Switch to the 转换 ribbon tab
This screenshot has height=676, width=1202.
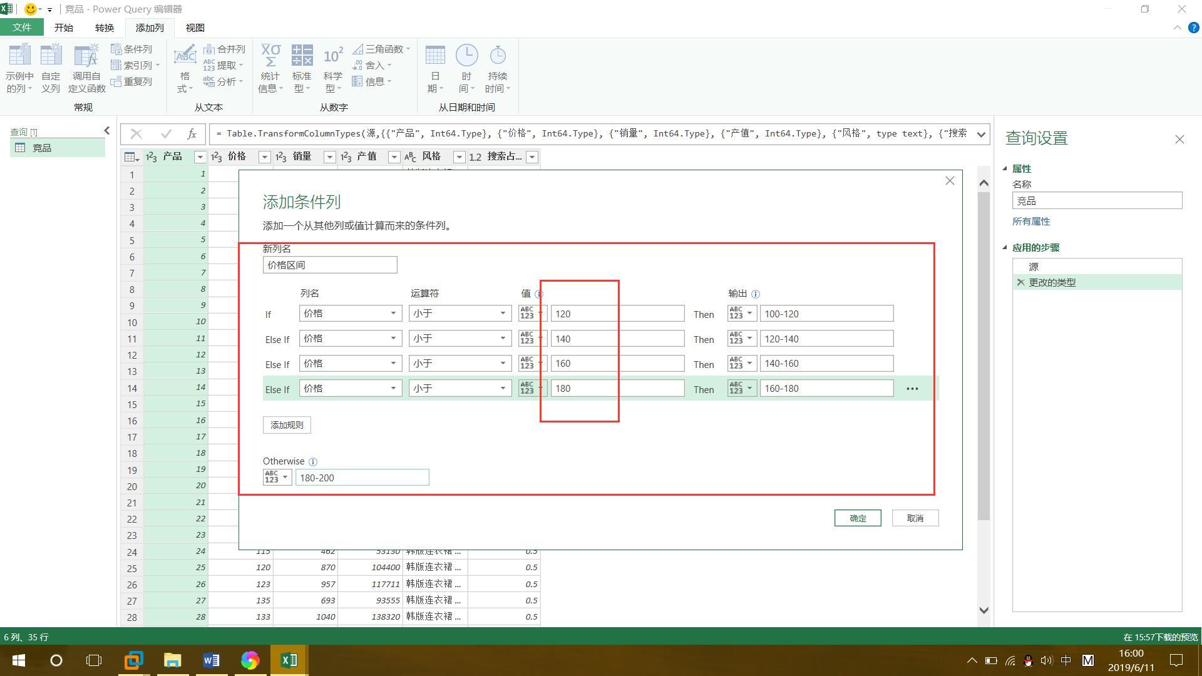[105, 28]
